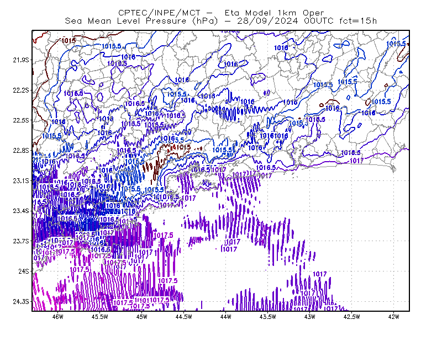The image size is (442, 341).
Task: Click the Sea Mean Level Pressure subtitle
Action: (220, 21)
